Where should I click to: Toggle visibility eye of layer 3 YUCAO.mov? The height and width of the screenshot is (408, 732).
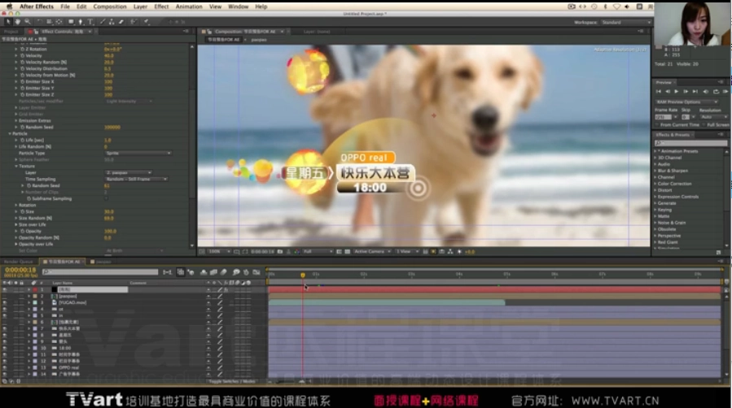point(5,302)
